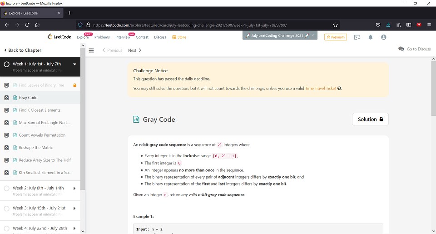This screenshot has width=436, height=234.
Task: Open the Store menu item
Action: (179, 37)
